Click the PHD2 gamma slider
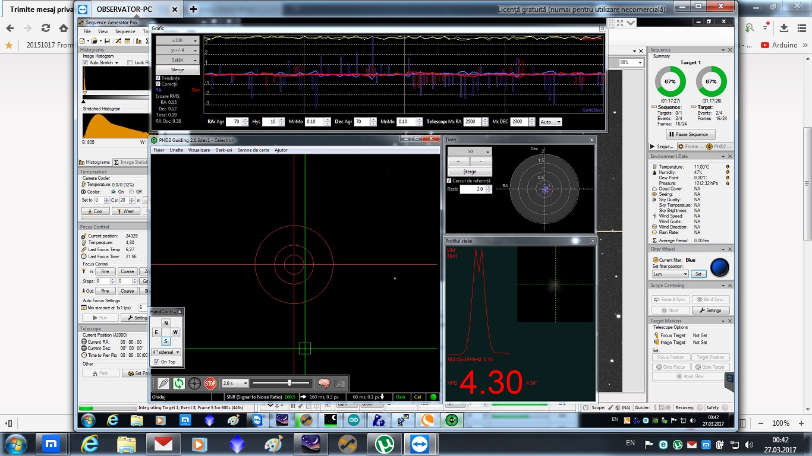 point(281,383)
